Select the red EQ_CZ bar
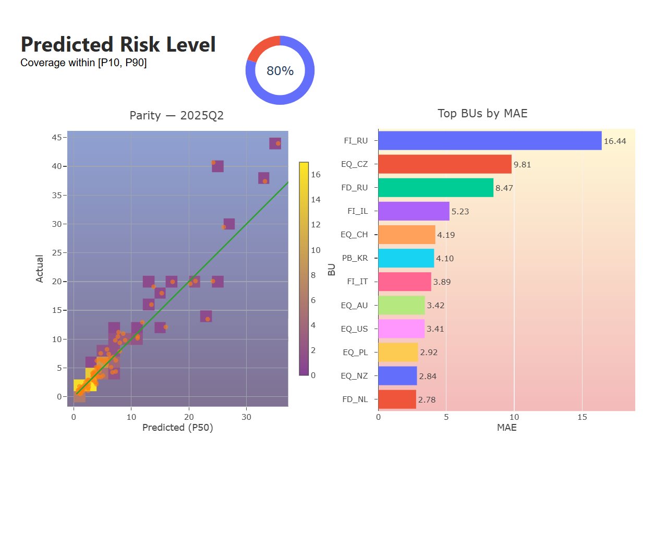Viewport: 666px width, 534px height. pos(444,164)
